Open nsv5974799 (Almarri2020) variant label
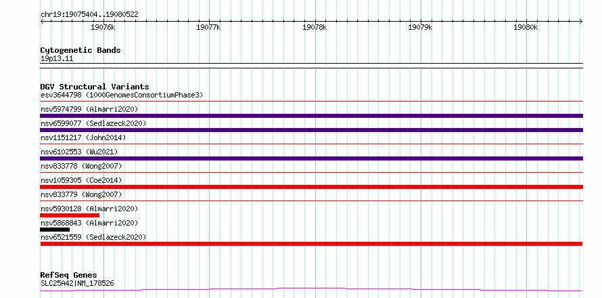This screenshot has width=602, height=298. tap(89, 109)
